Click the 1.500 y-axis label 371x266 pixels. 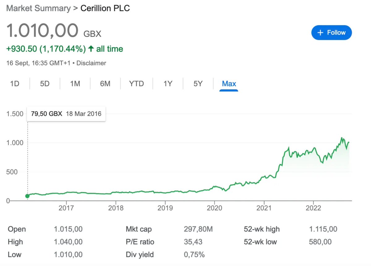tap(15, 114)
